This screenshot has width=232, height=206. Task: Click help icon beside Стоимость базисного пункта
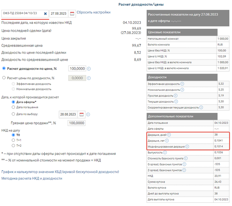(x=186, y=158)
